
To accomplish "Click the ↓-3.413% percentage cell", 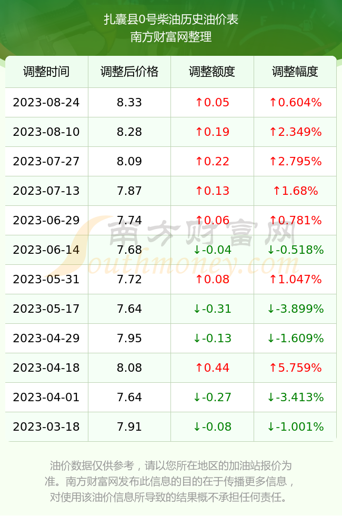I will pos(295,397).
